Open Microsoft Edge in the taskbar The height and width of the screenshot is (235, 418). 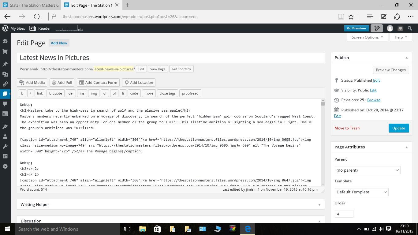pyautogui.click(x=248, y=229)
